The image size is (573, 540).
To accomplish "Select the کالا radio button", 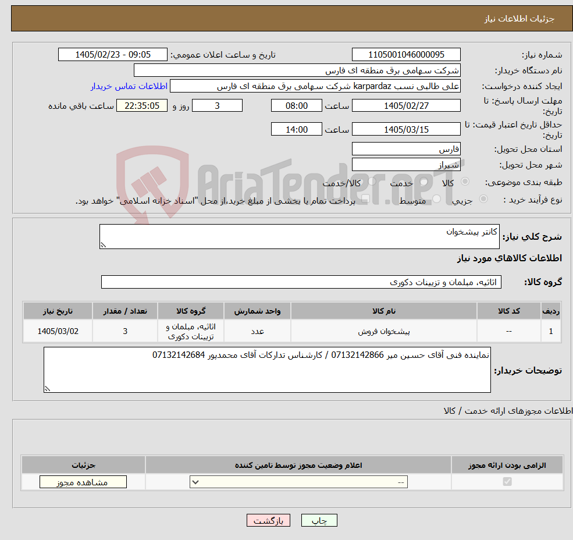I will point(465,182).
